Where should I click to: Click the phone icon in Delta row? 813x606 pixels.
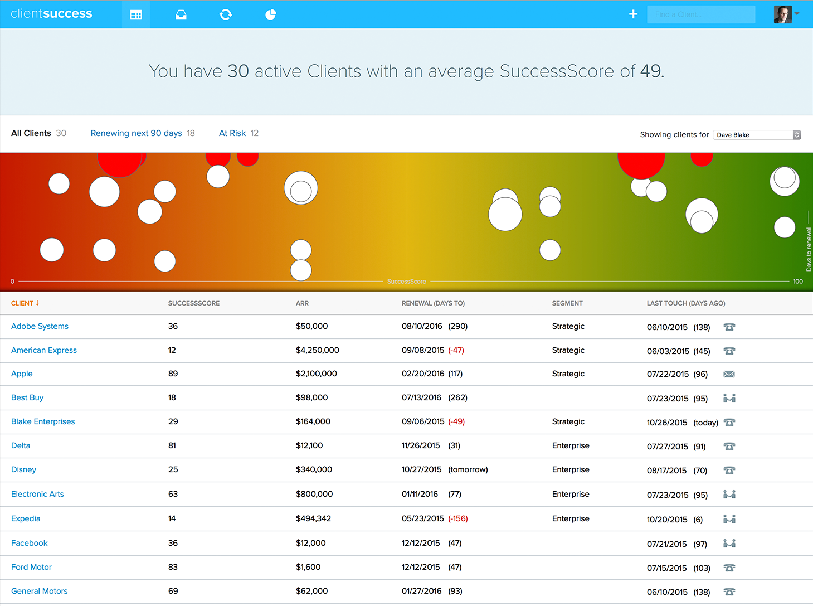coord(729,446)
